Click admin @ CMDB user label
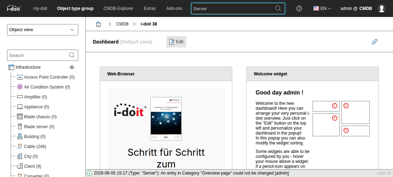The height and width of the screenshot is (177, 393). [356, 8]
